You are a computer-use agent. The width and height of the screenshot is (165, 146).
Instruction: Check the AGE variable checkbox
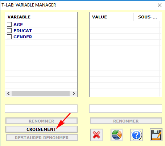[x=9, y=24]
